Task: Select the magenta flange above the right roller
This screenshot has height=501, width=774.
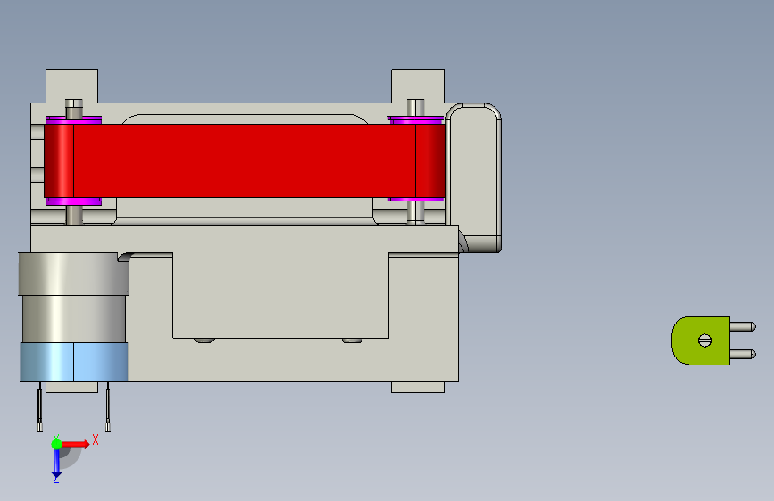Action: coord(416,119)
